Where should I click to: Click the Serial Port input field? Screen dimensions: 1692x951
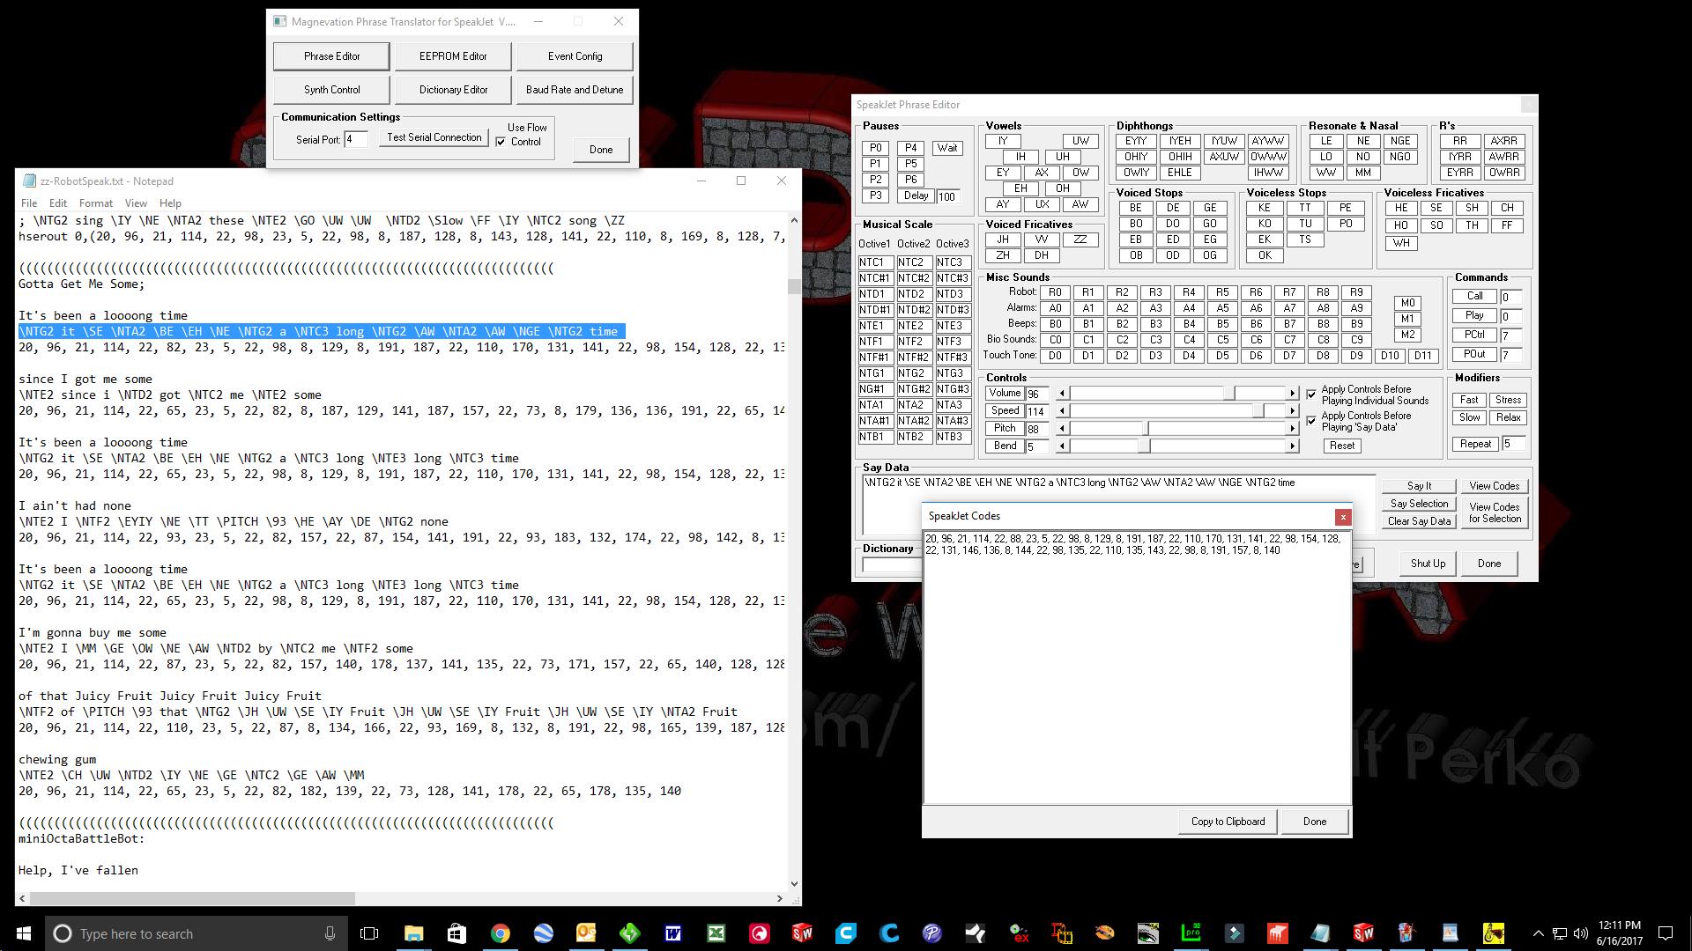tap(356, 140)
